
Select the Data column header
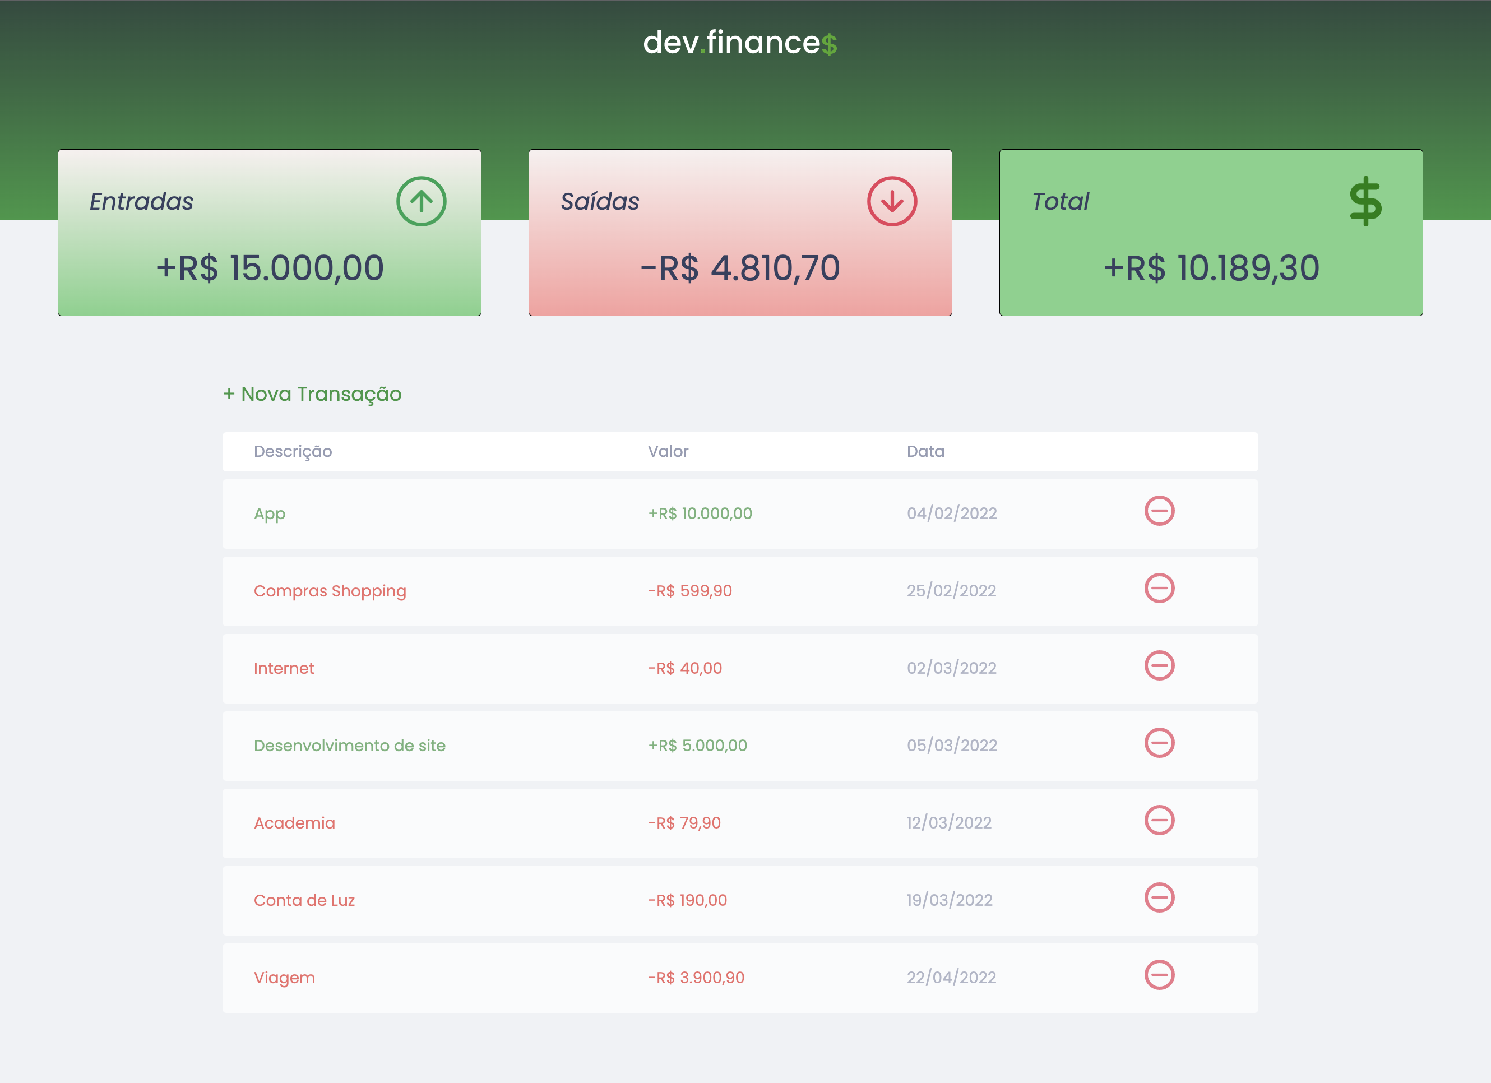click(925, 452)
